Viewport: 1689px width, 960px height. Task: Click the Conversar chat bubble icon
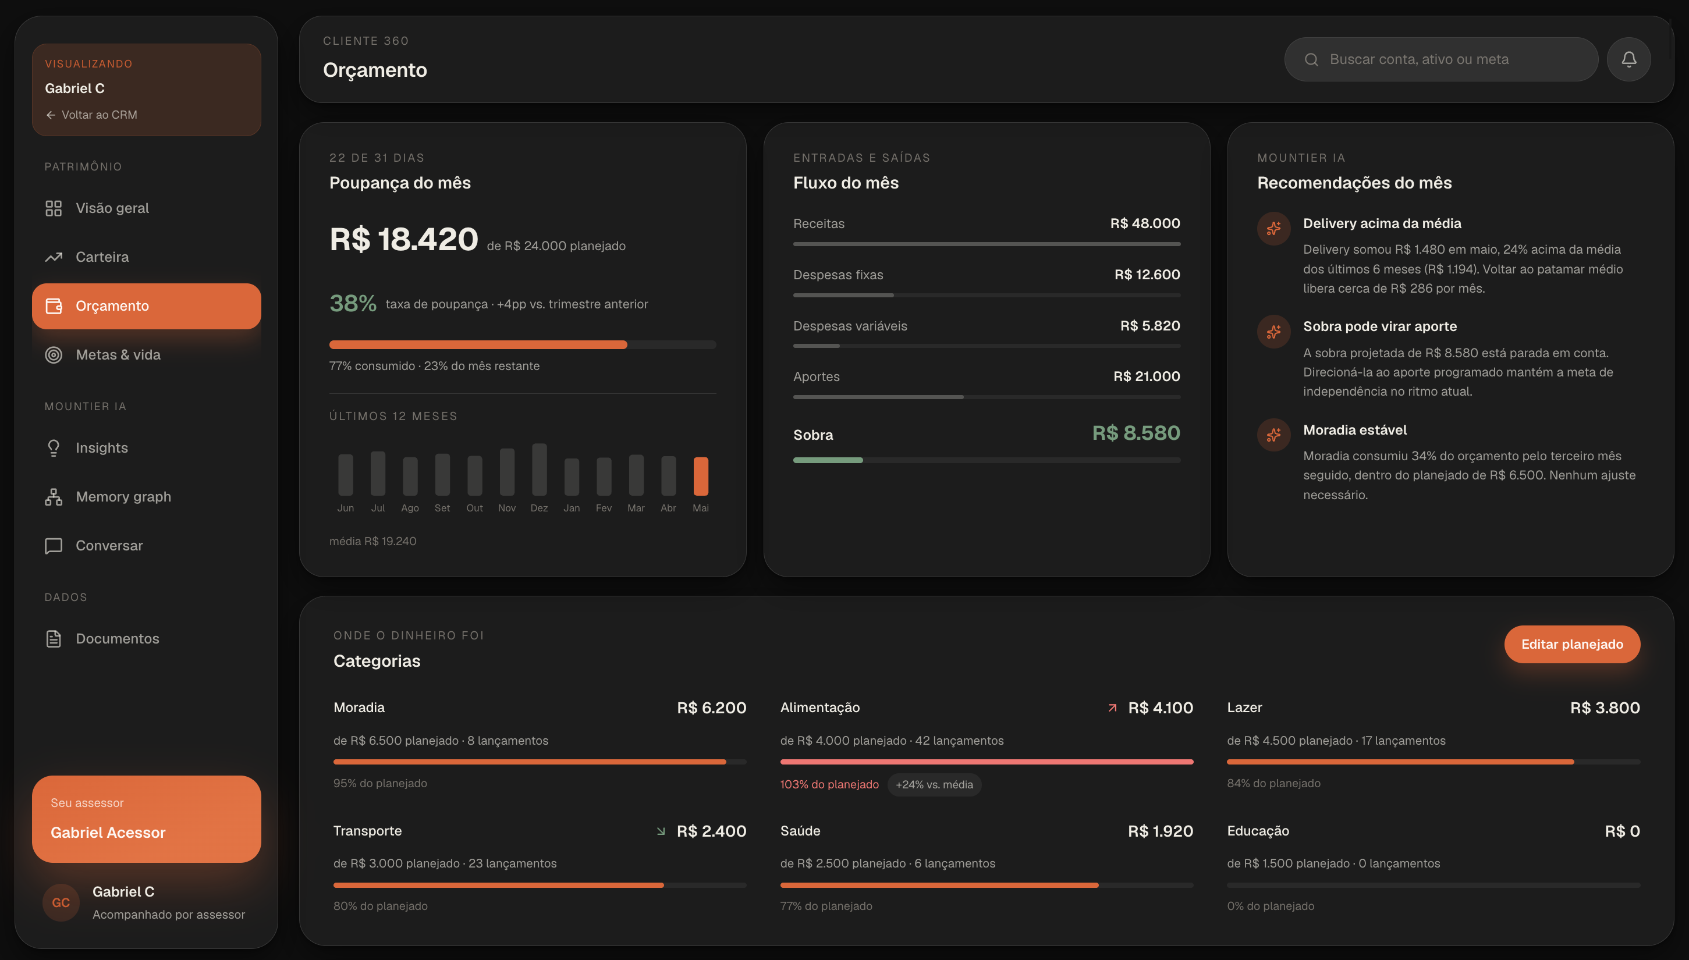point(54,546)
